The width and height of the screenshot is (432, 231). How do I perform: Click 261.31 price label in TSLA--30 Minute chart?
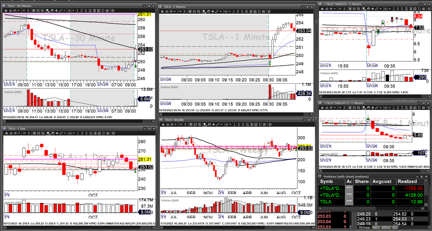tap(144, 14)
